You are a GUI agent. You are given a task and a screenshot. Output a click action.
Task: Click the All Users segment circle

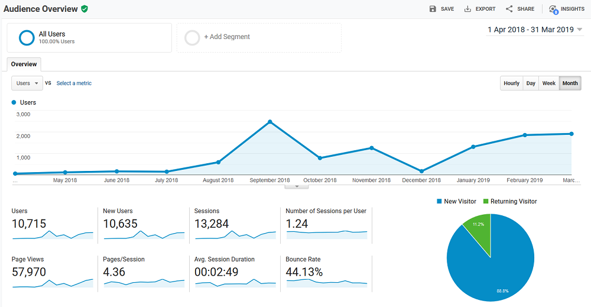(x=27, y=38)
